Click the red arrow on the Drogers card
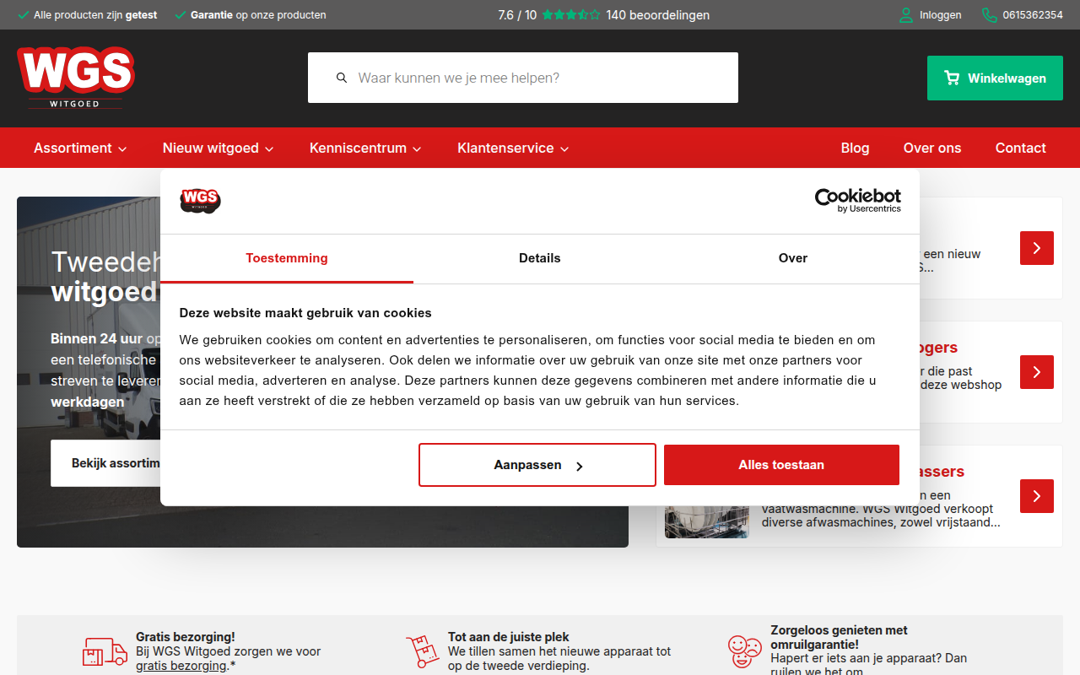Screen dimensions: 1080x675 tap(1037, 372)
